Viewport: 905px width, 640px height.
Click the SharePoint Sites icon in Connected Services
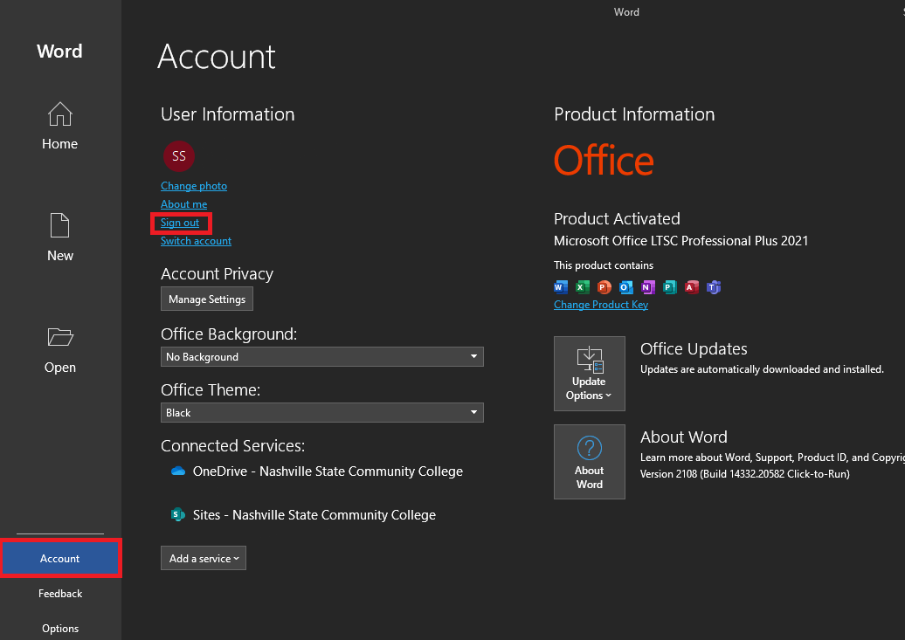(178, 514)
